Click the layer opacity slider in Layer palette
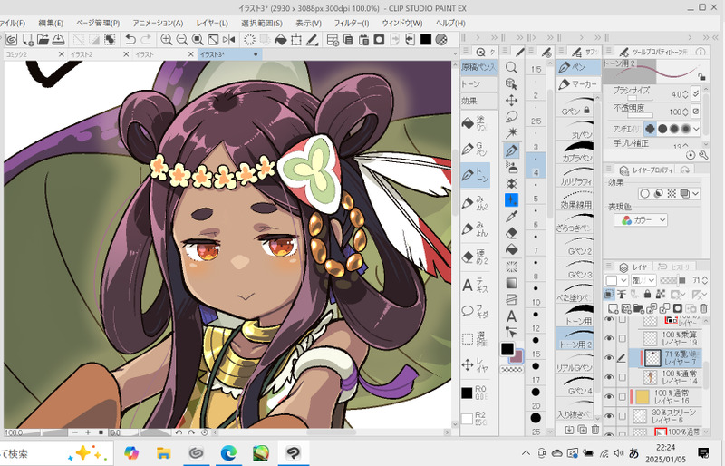The height and width of the screenshot is (466, 725). click(672, 280)
